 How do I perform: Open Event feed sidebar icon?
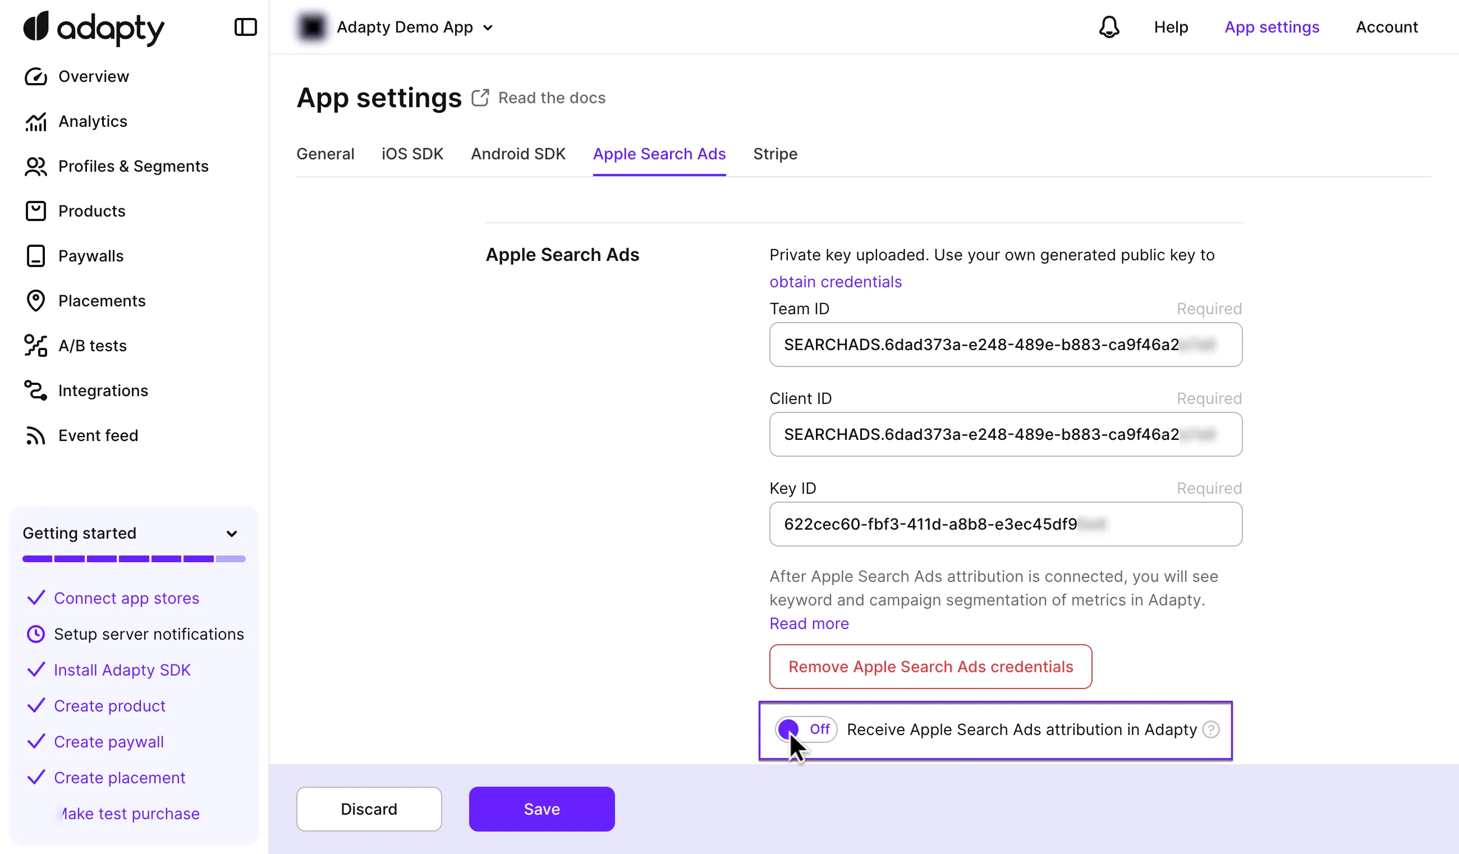(36, 435)
